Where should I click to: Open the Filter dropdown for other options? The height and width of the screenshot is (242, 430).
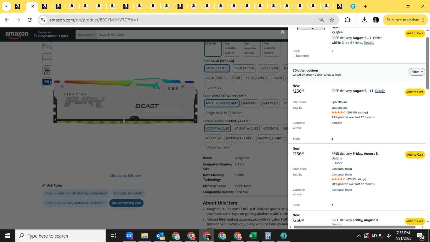417,72
